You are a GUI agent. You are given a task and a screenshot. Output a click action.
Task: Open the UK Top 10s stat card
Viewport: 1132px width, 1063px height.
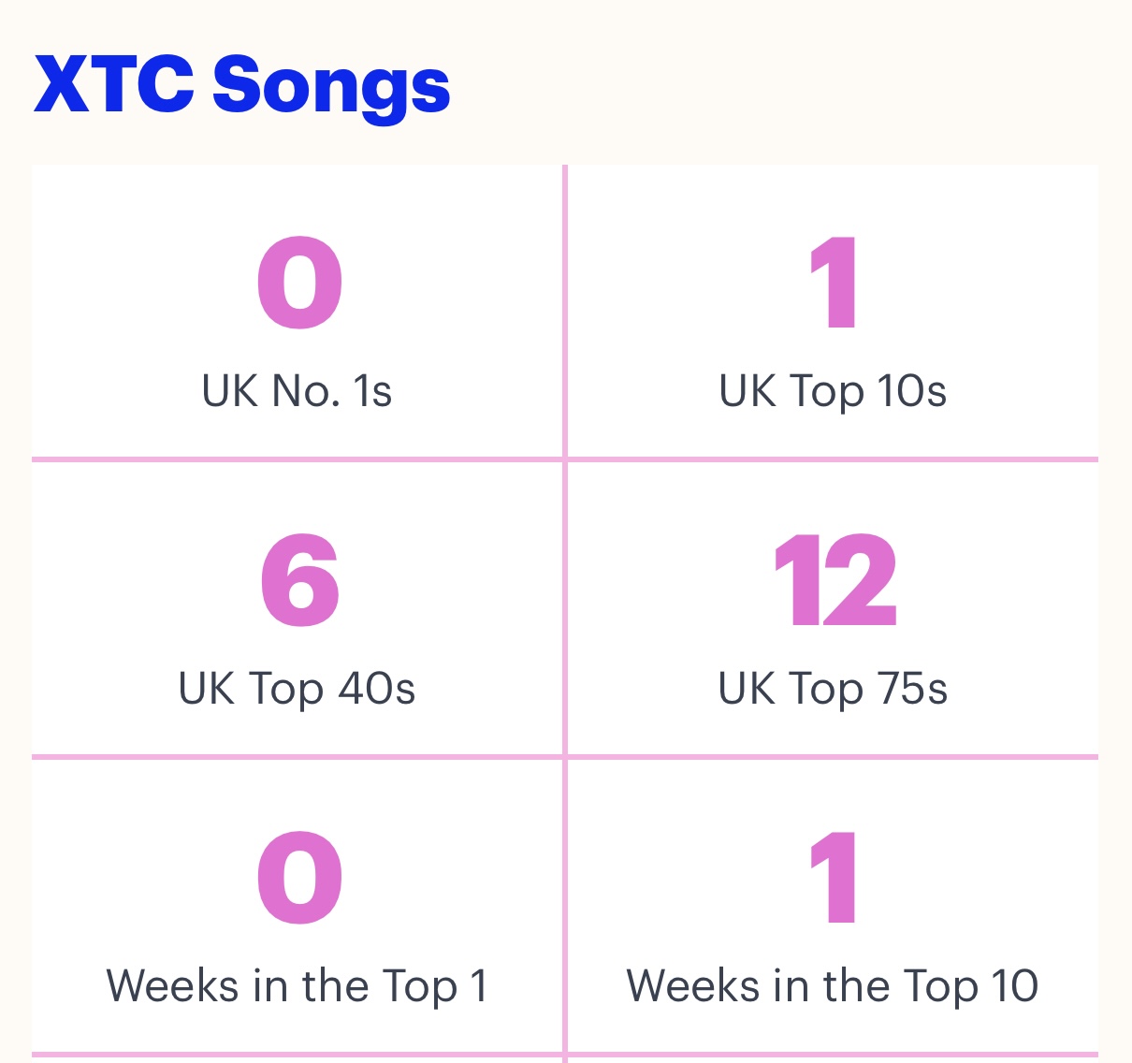pos(833,312)
